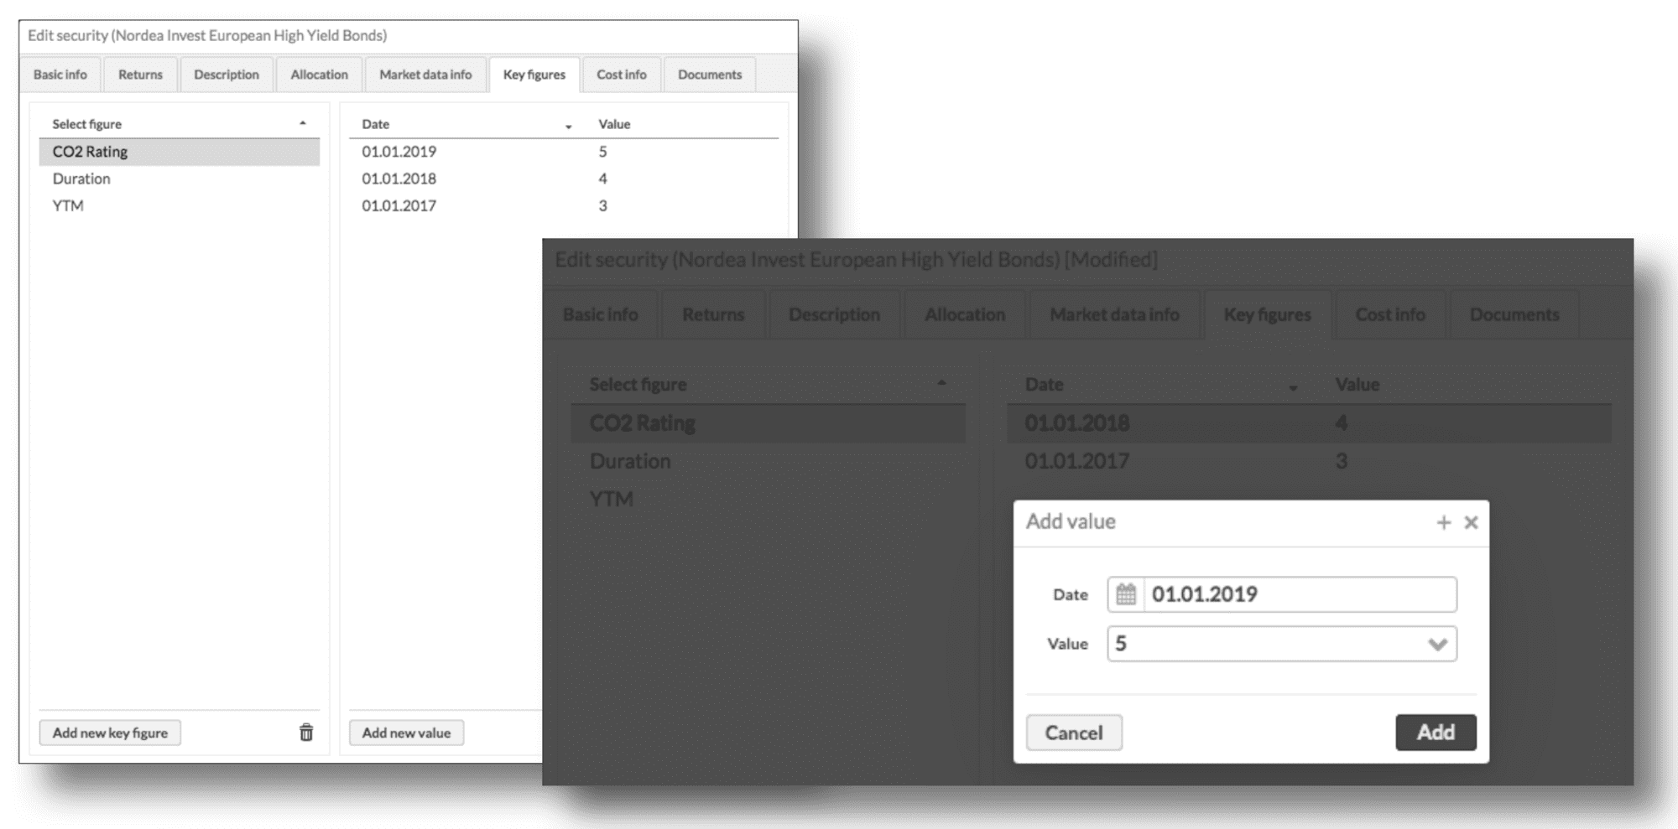Switch to Basic info tab in the front window

click(60, 75)
